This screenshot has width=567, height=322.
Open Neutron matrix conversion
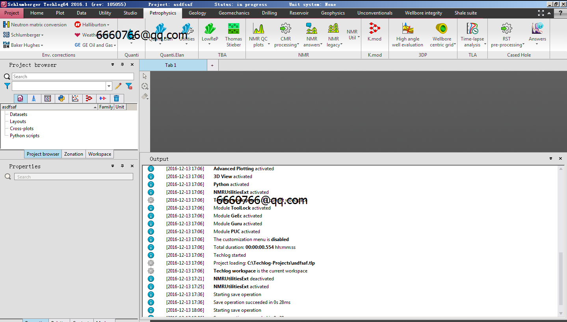[35, 24]
